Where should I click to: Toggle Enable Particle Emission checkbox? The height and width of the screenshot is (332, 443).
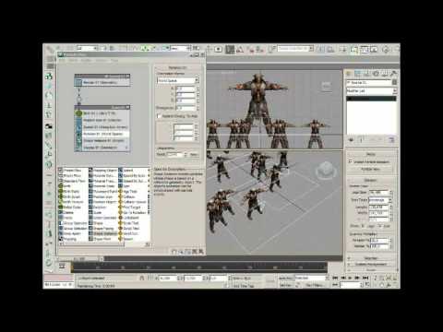pyautogui.click(x=350, y=161)
